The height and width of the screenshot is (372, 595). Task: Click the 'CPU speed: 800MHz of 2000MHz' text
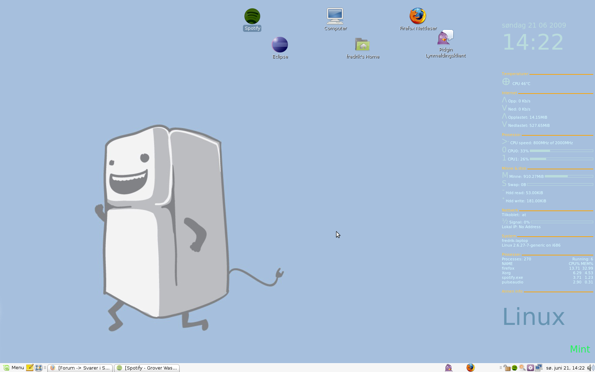[x=541, y=143]
